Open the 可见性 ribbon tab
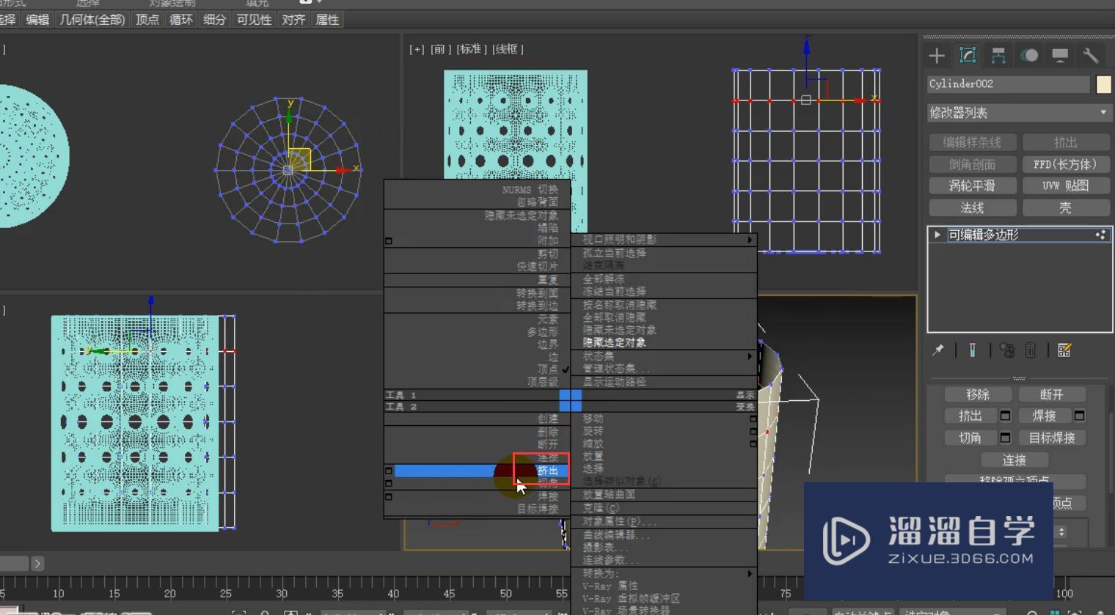This screenshot has width=1115, height=615. tap(253, 20)
